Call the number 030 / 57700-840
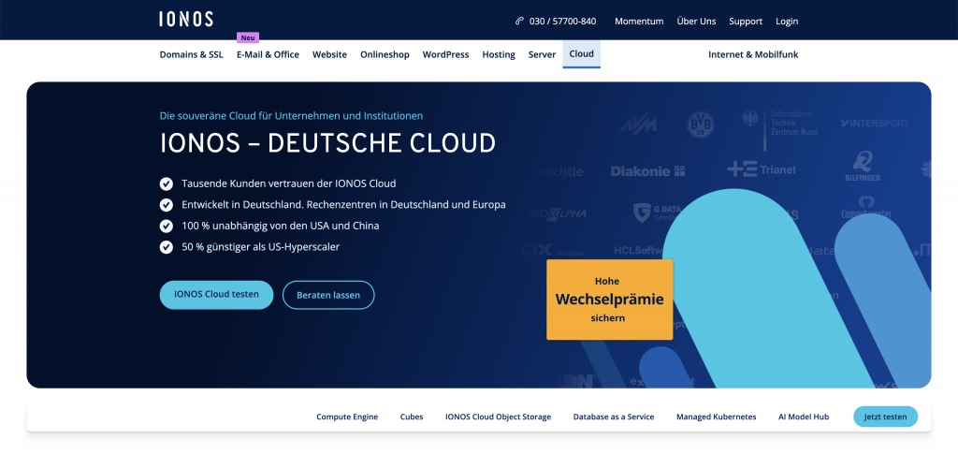This screenshot has height=454, width=958. [x=562, y=21]
